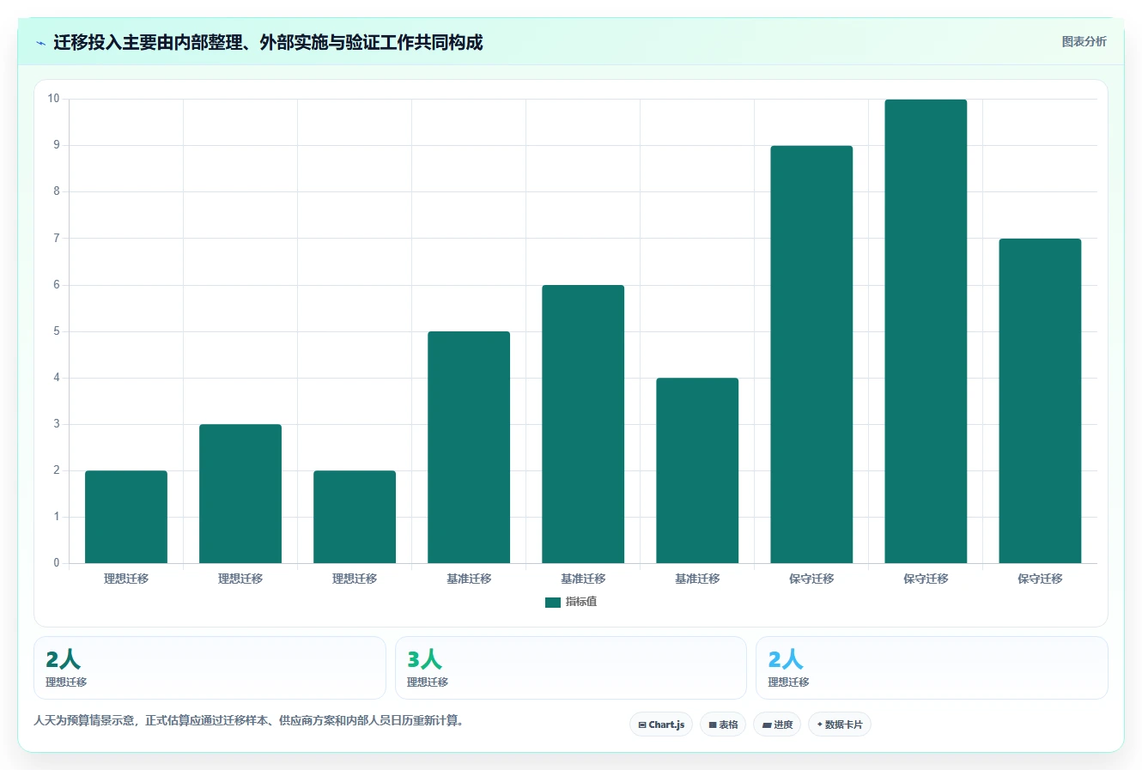
Task: Click the lightning icon beside the card title
Action: pyautogui.click(x=40, y=43)
